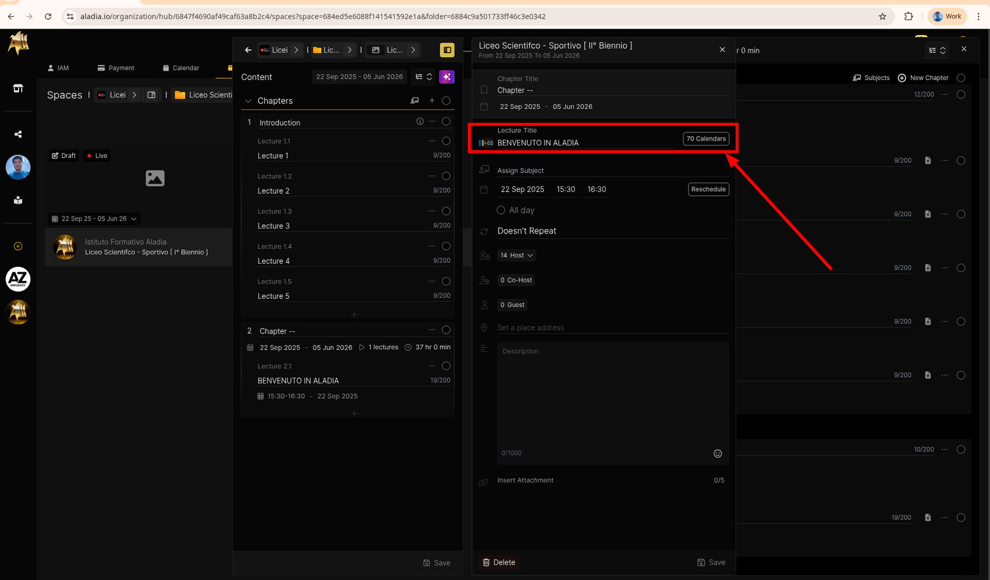Click the 70 Calendars button
Image resolution: width=990 pixels, height=580 pixels.
pyautogui.click(x=706, y=139)
